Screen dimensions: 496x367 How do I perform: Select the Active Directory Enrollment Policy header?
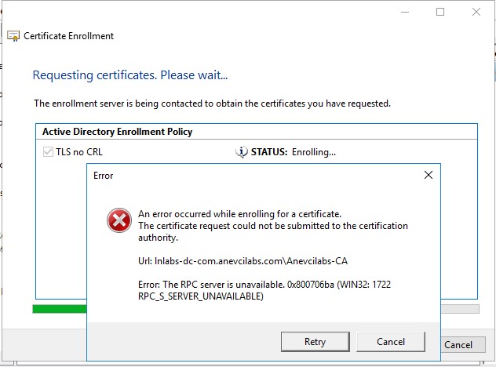point(117,132)
